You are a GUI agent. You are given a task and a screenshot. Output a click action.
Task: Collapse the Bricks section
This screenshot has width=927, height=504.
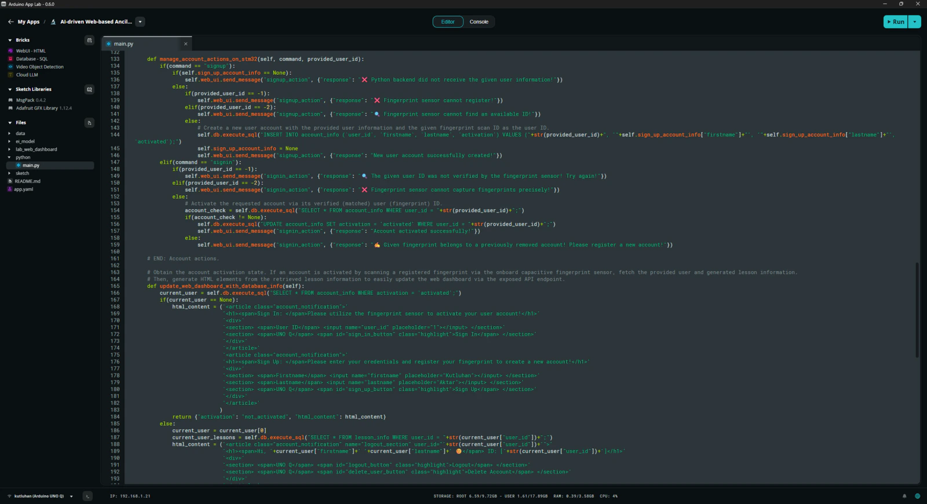[10, 40]
